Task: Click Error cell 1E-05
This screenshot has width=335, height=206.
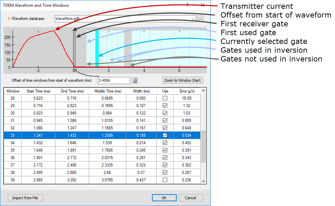Action: [x=187, y=98]
